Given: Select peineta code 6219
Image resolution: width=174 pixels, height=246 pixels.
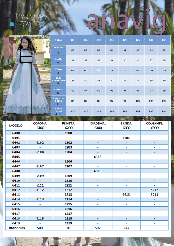Looking at the screenshot, I should coord(68,223).
